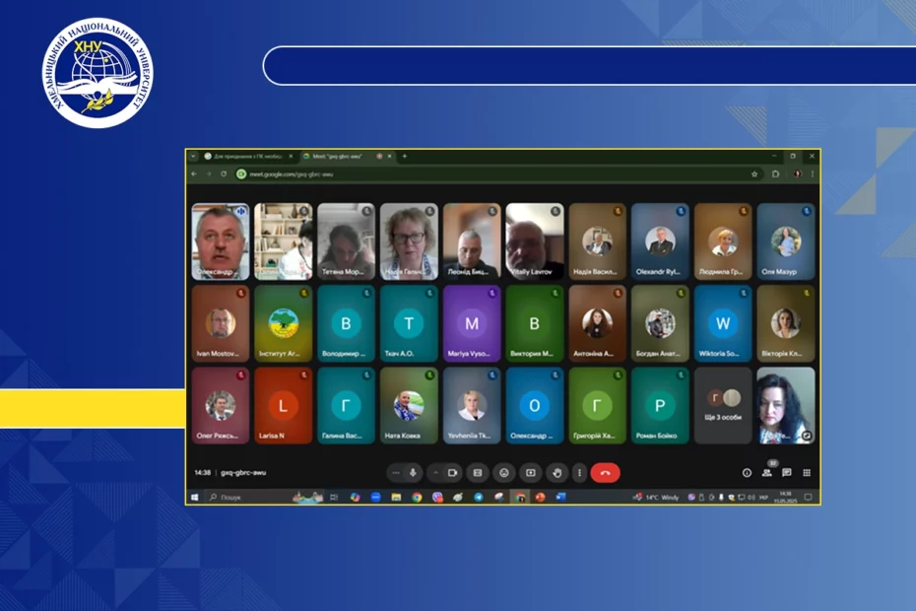This screenshot has width=916, height=611.
Task: Open the Meet activities grid icon
Action: pos(807,472)
